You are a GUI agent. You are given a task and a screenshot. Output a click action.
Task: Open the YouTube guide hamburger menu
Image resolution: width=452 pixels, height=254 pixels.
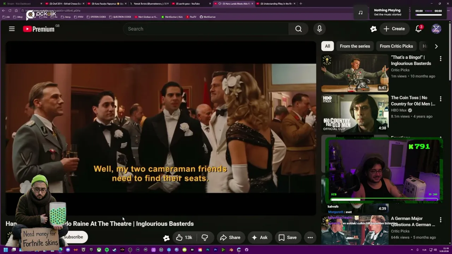point(12,29)
